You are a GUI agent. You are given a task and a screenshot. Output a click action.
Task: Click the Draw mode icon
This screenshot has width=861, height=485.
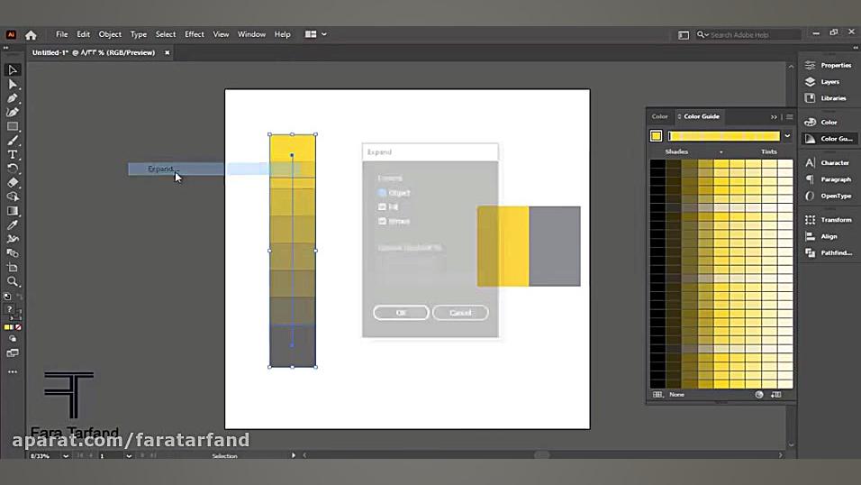12,339
